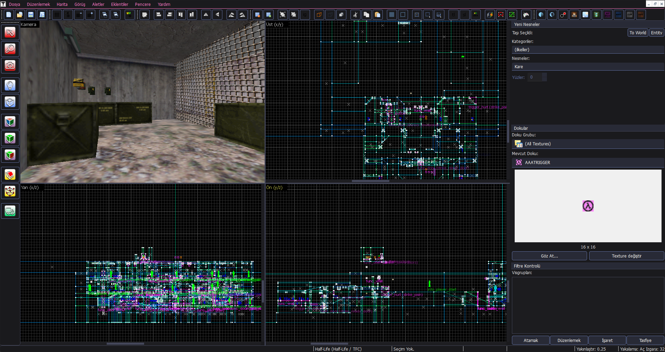Choose the Camera tool in left toolbar
The image size is (665, 352).
click(10, 65)
